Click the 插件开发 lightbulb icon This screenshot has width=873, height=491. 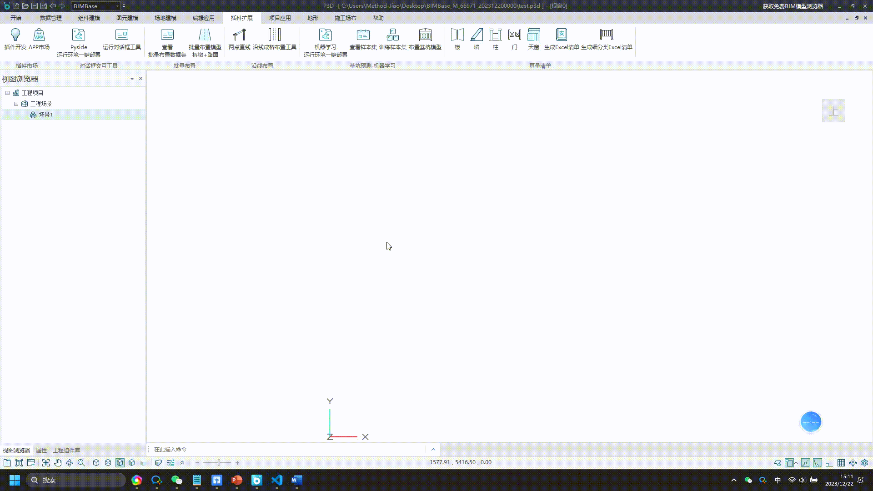coord(15,35)
